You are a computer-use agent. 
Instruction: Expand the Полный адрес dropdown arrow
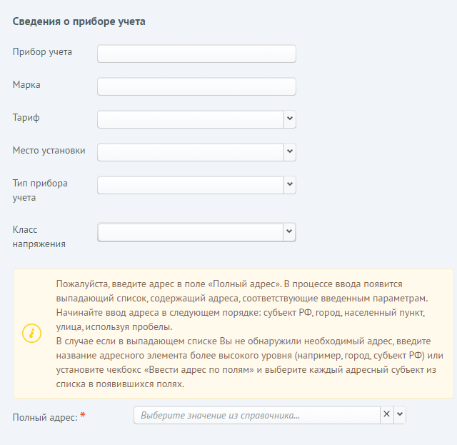pos(399,414)
